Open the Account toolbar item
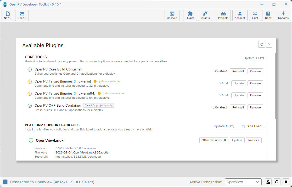 [x=240, y=15]
